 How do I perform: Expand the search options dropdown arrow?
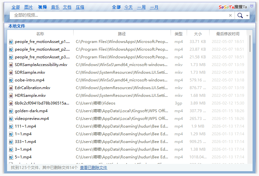[x=247, y=16]
